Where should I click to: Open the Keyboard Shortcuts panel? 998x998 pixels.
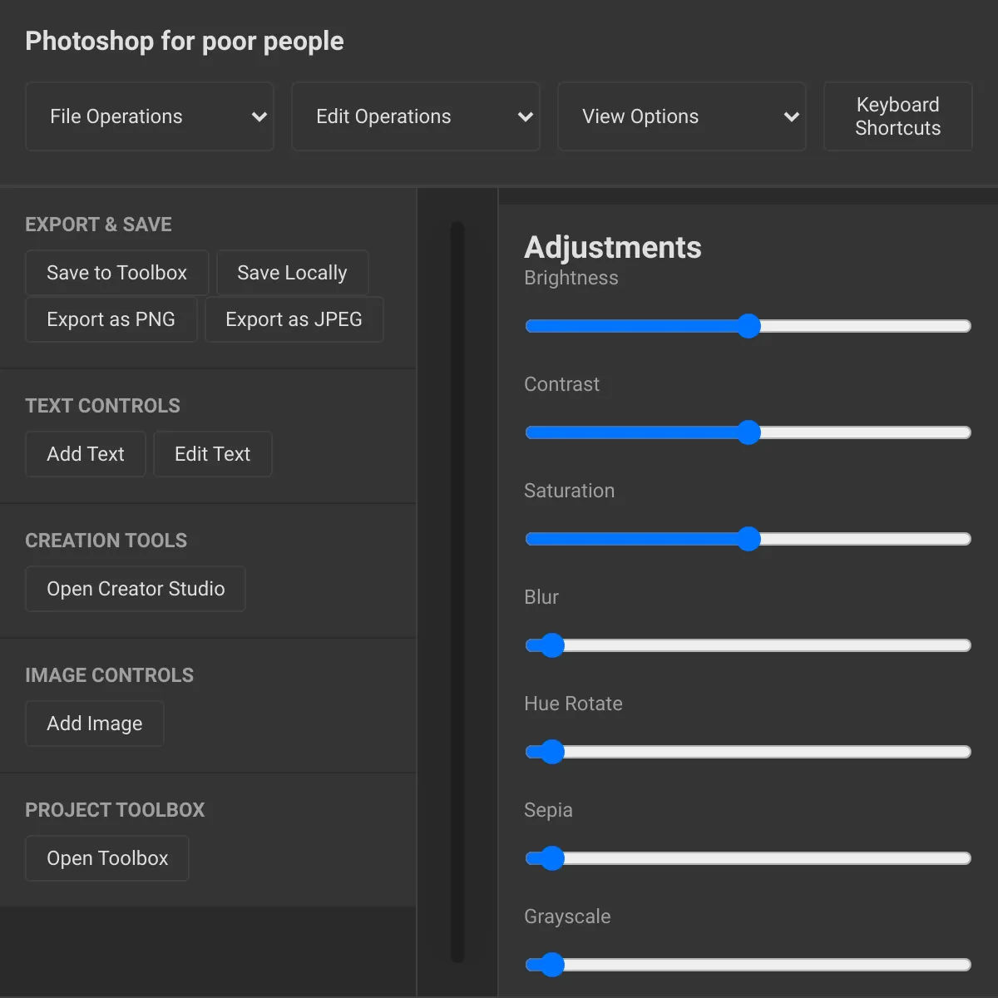click(x=898, y=116)
